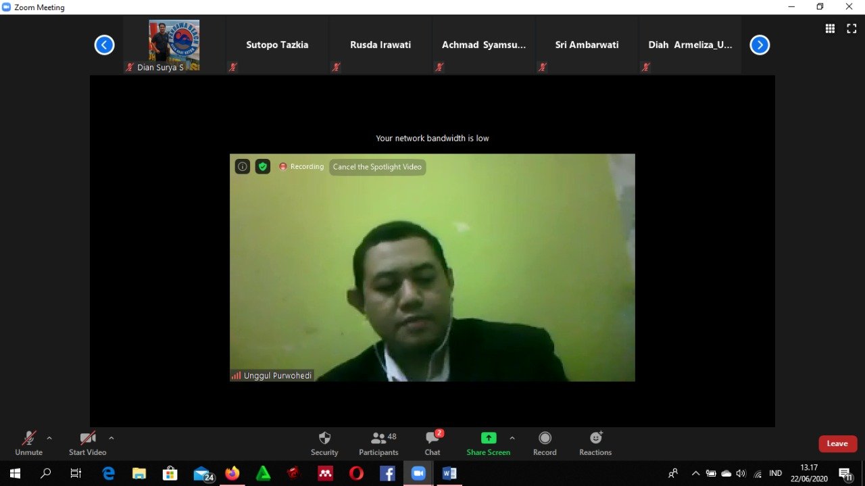Screen dimensions: 865x486
Task: Expand audio options arrow next to Unmute
Action: (49, 438)
